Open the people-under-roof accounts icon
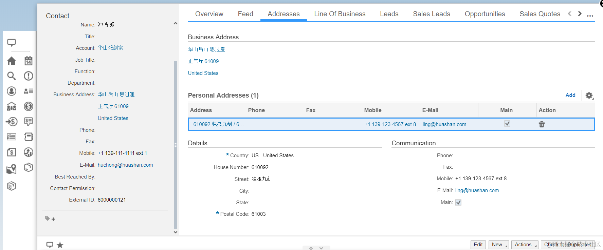Image resolution: width=603 pixels, height=250 pixels. [12, 106]
